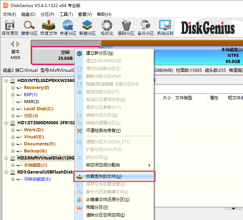Click the recovery icon beside 恢复丢失的文件
Viewport: 243px width, 220px height.
tap(79, 176)
